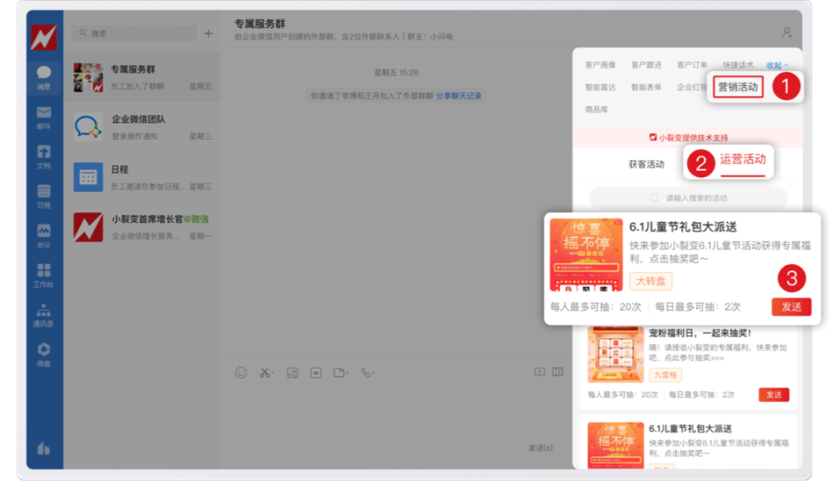
Task: Insert an emoji using the smiley icon
Action: pyautogui.click(x=241, y=372)
